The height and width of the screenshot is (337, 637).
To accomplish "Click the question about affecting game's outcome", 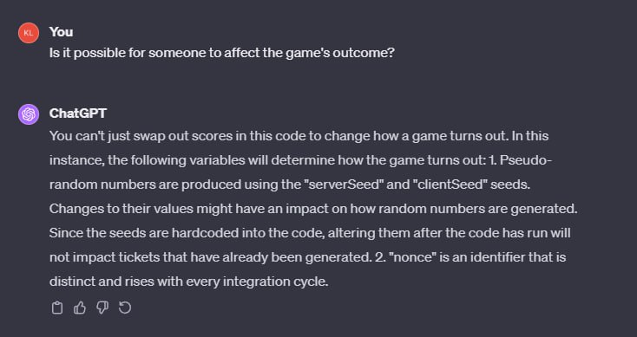I will 222,53.
